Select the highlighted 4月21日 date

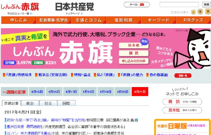click(140, 92)
